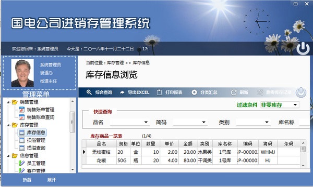Click the 水果类 cell
This screenshot has height=187, width=313.
pyautogui.click(x=205, y=152)
